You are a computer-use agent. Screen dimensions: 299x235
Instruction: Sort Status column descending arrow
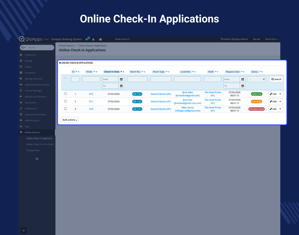coord(260,72)
